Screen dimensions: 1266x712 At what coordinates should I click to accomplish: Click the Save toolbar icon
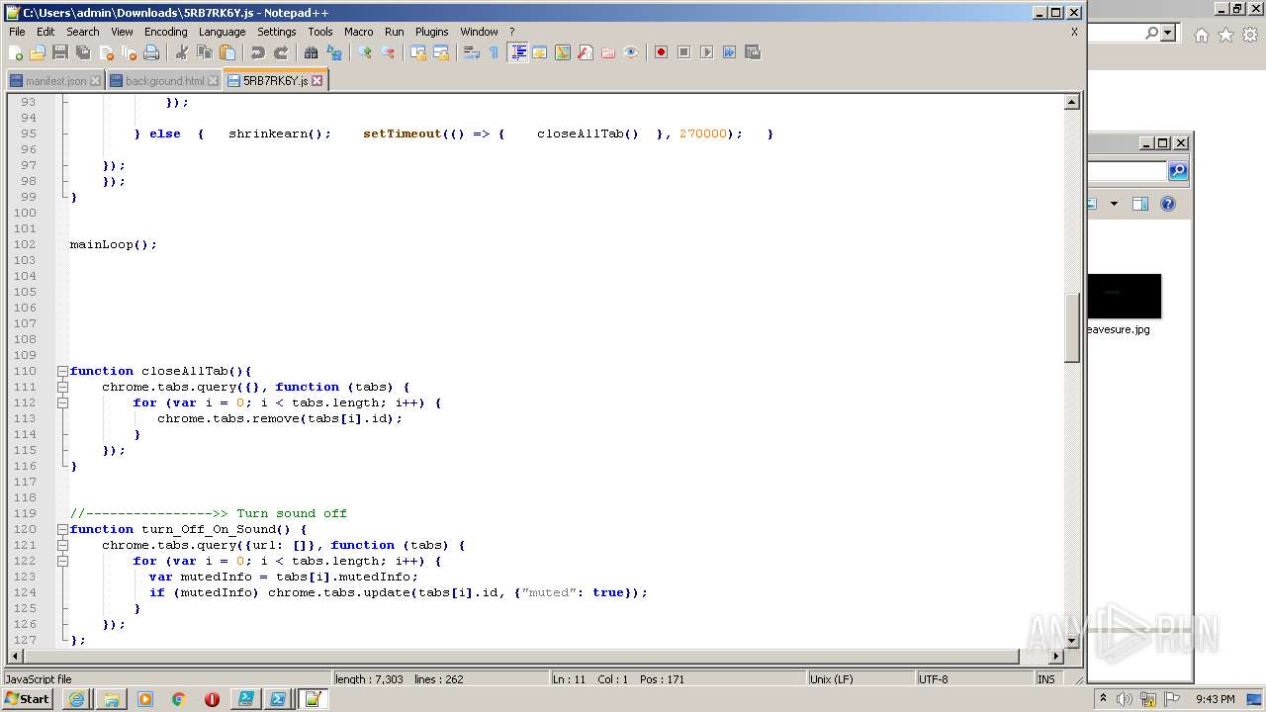coord(60,52)
